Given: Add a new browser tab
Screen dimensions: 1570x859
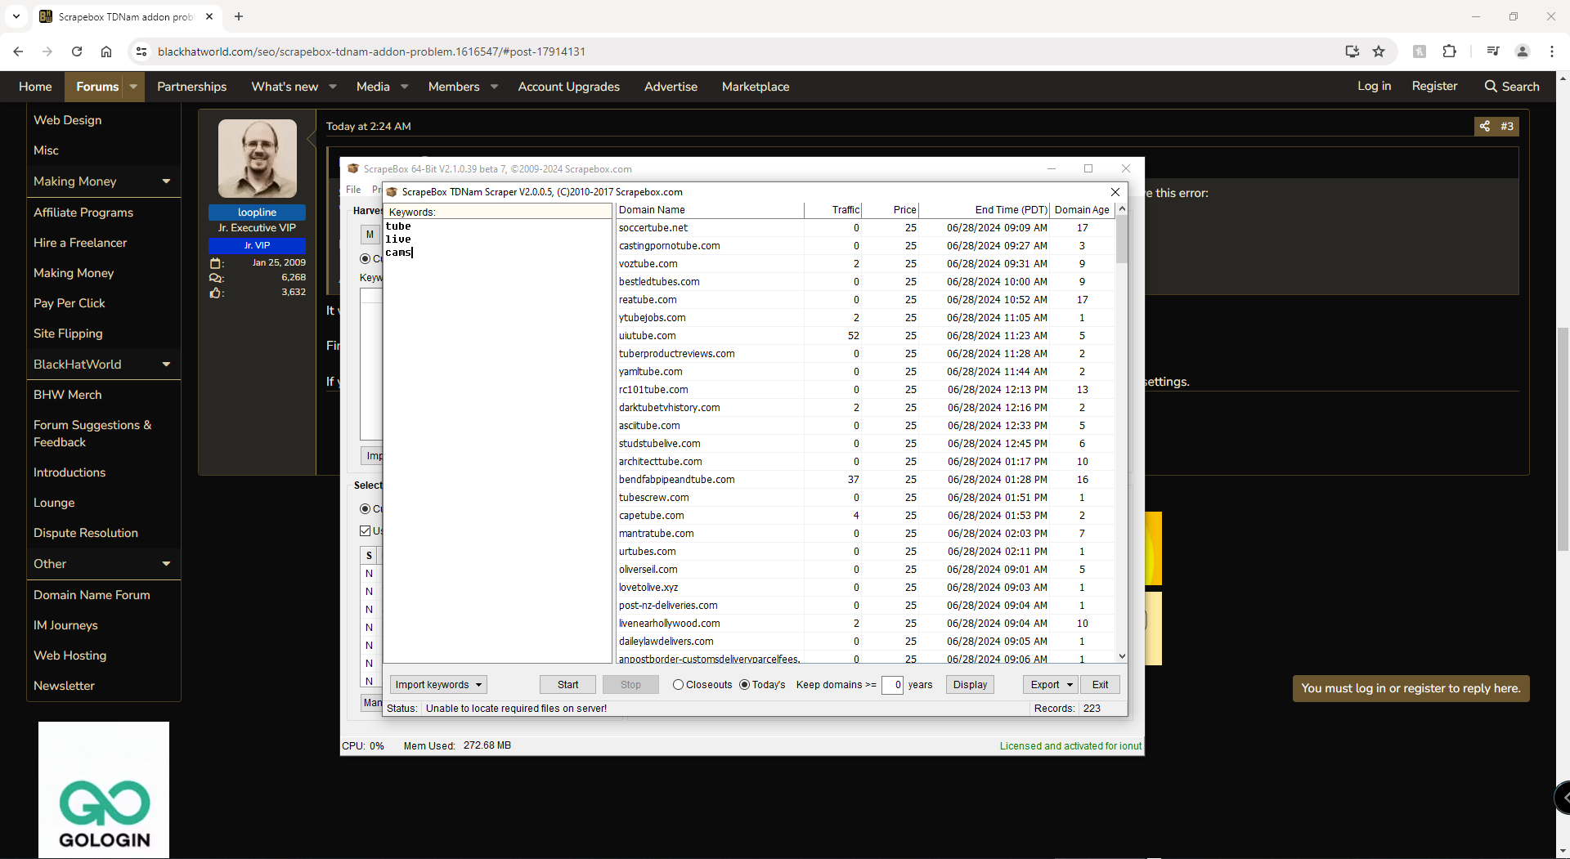Looking at the screenshot, I should (239, 16).
